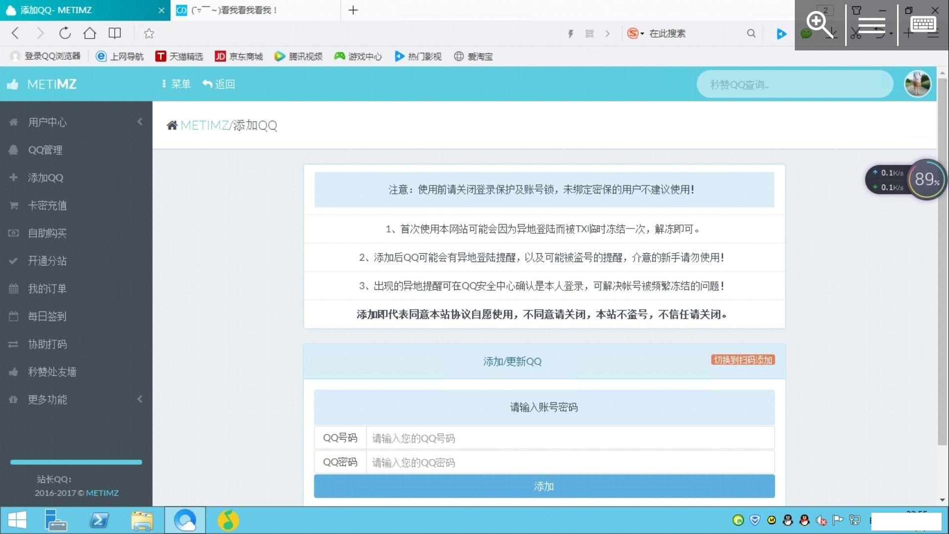Open 卡密充值 in sidebar
Image resolution: width=949 pixels, height=534 pixels.
(x=47, y=205)
